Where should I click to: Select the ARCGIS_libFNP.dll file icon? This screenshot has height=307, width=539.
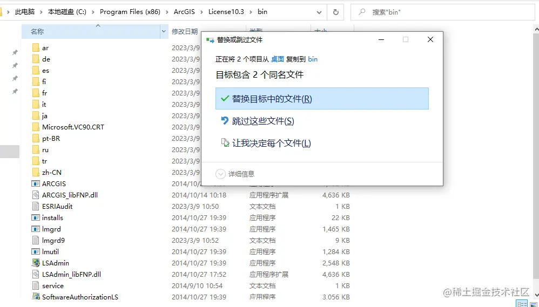click(36, 195)
